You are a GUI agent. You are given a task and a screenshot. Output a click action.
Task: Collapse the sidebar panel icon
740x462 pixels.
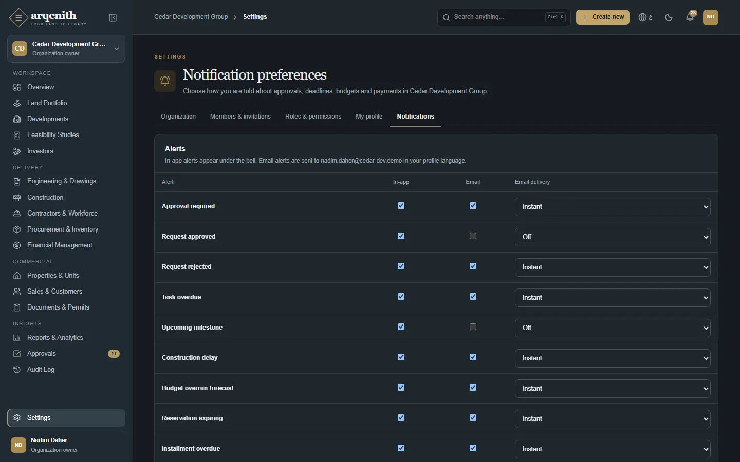(113, 18)
